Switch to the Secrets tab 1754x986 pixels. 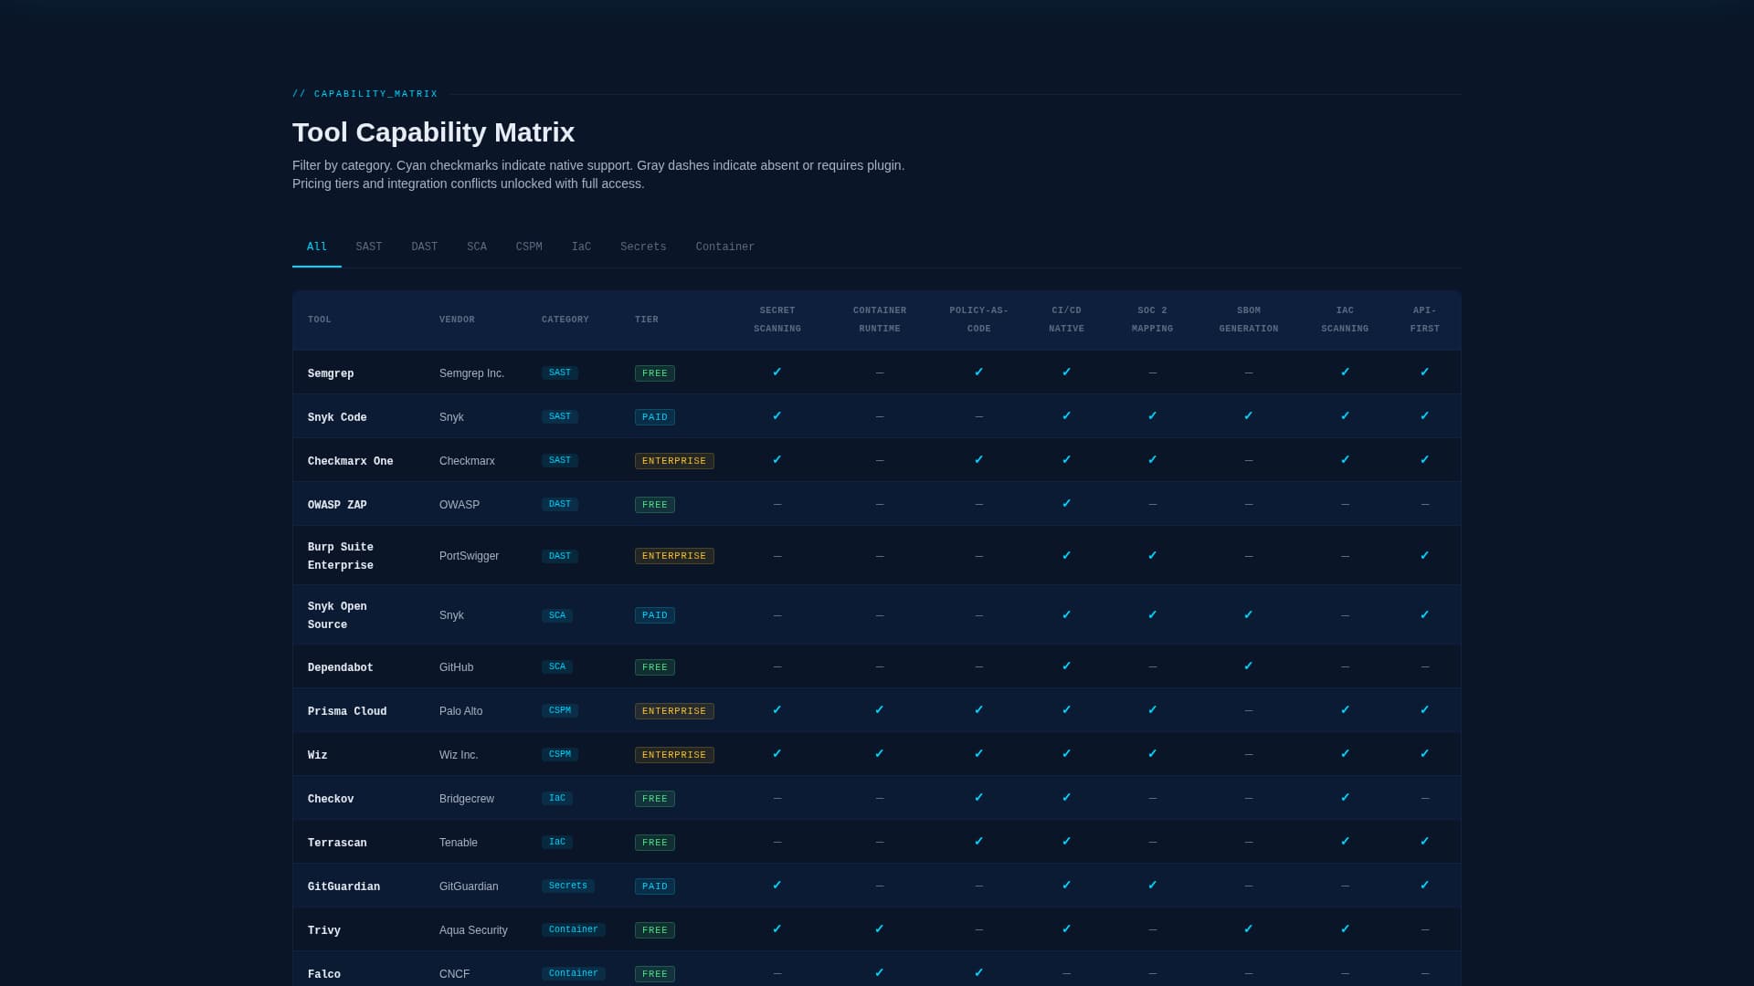pos(643,246)
